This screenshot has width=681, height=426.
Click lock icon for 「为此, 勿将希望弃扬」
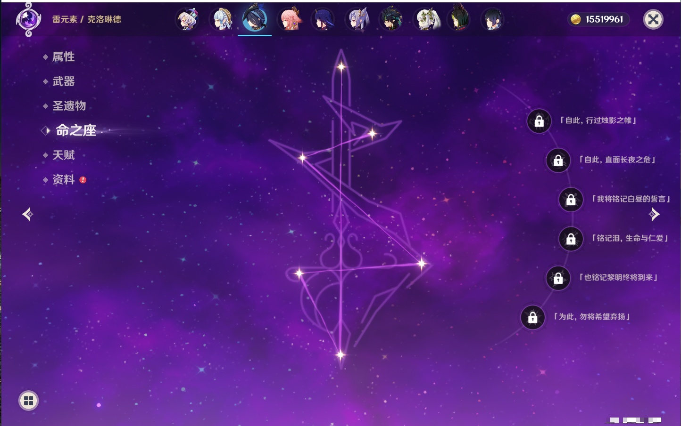(x=532, y=317)
